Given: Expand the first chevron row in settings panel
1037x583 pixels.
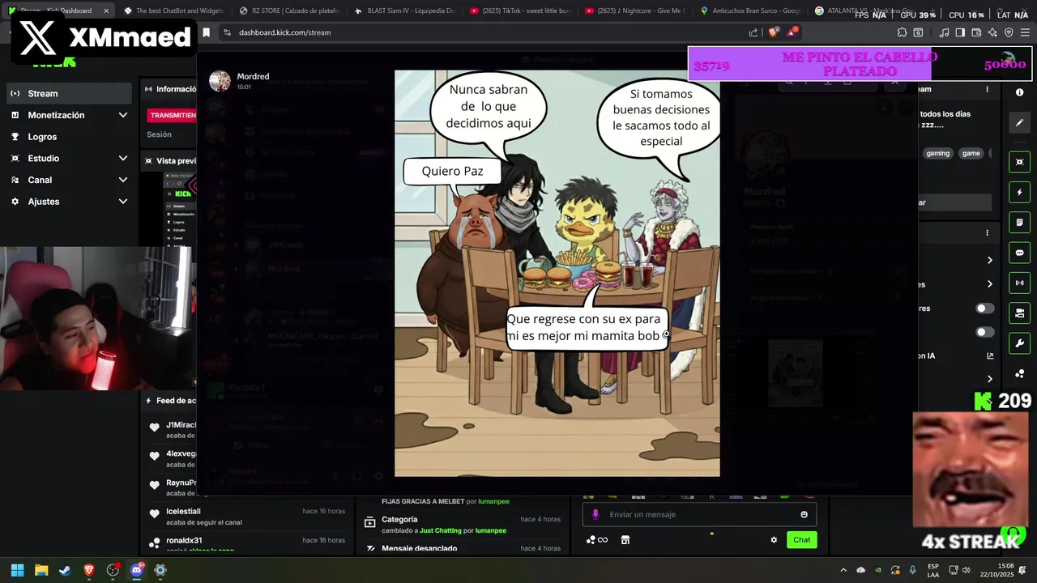Looking at the screenshot, I should coord(989,260).
